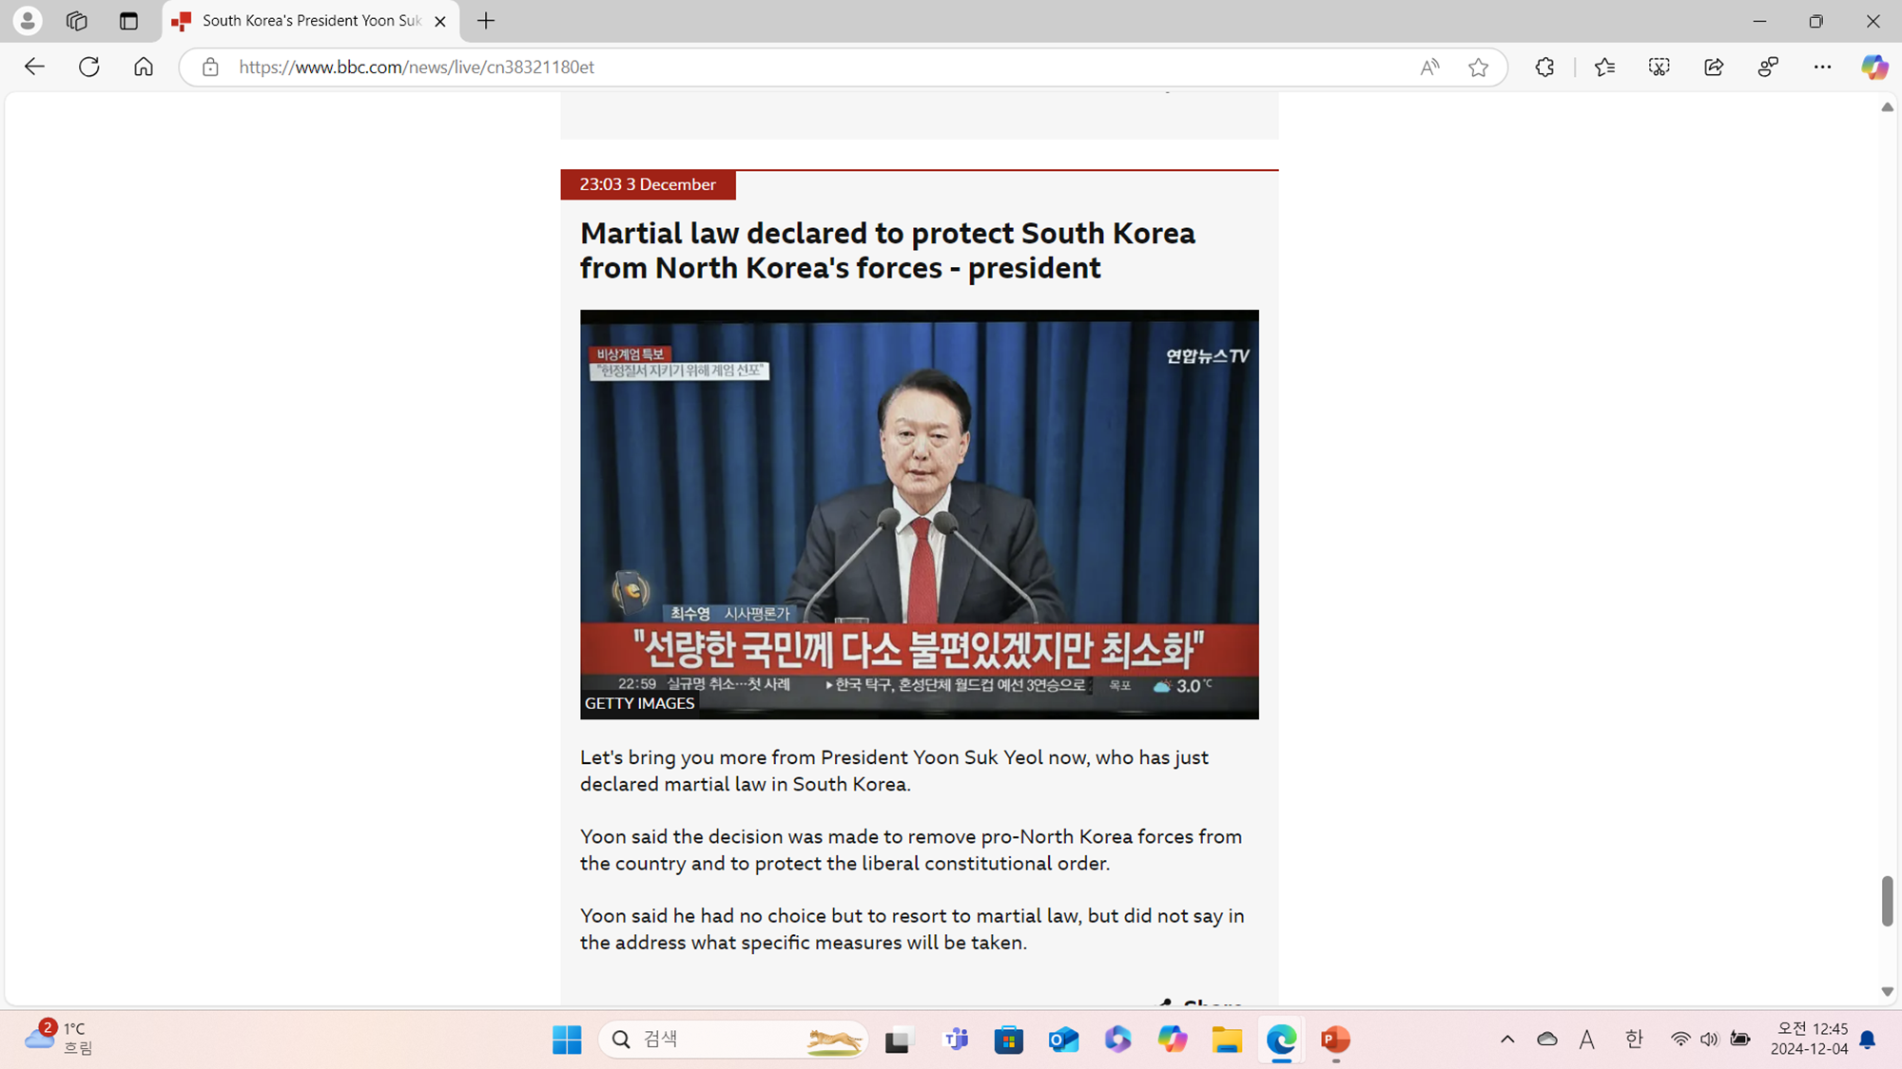The height and width of the screenshot is (1069, 1902).
Task: Open Copilot sidebar icon
Action: (x=1873, y=67)
